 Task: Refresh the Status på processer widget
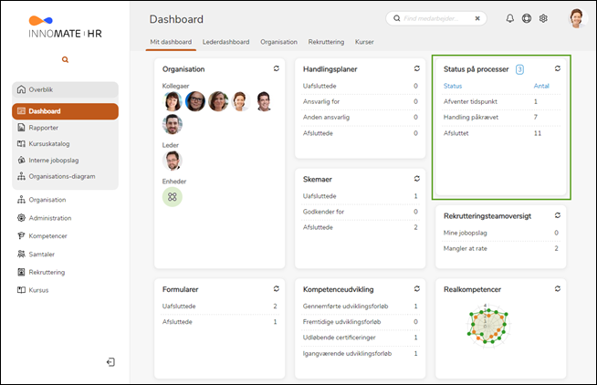tap(557, 68)
